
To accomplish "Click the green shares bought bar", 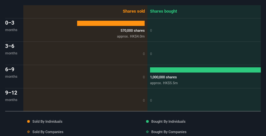I will pyautogui.click(x=205, y=70).
